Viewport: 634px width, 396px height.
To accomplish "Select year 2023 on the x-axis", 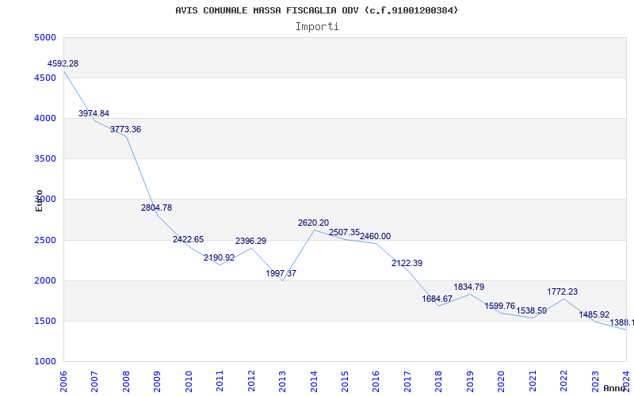I will [595, 381].
